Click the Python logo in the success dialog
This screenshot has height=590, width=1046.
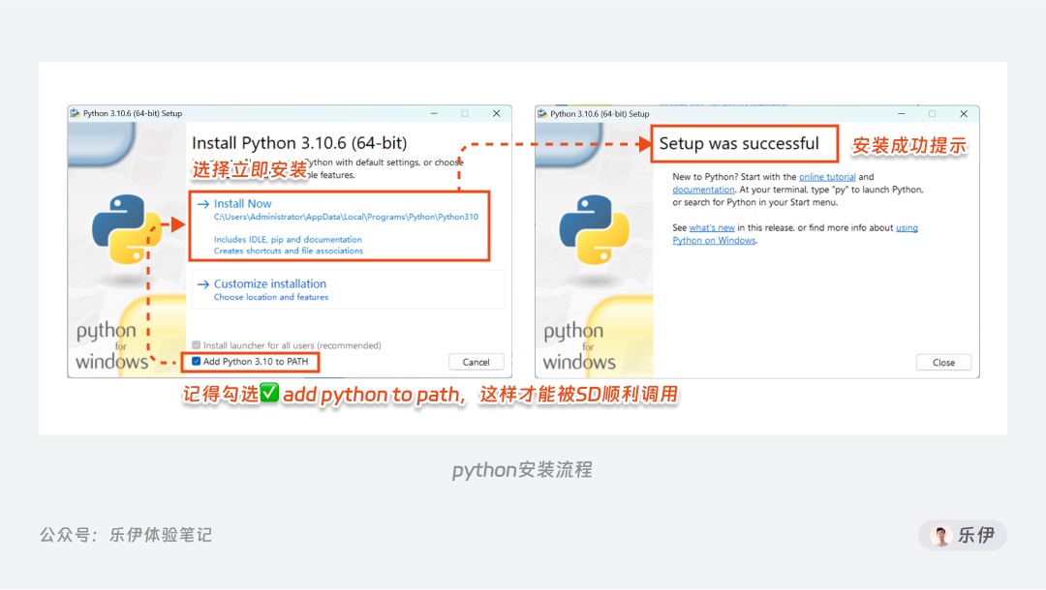coord(594,229)
